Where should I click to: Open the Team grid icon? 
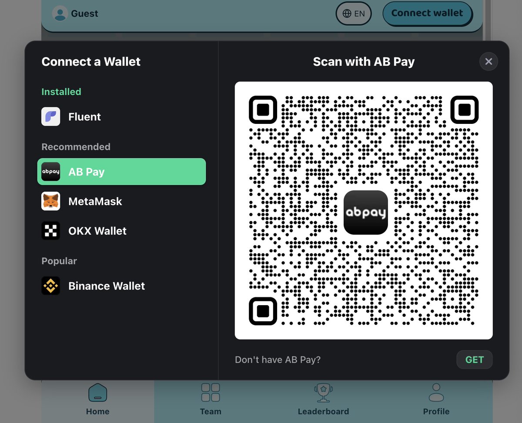click(211, 393)
